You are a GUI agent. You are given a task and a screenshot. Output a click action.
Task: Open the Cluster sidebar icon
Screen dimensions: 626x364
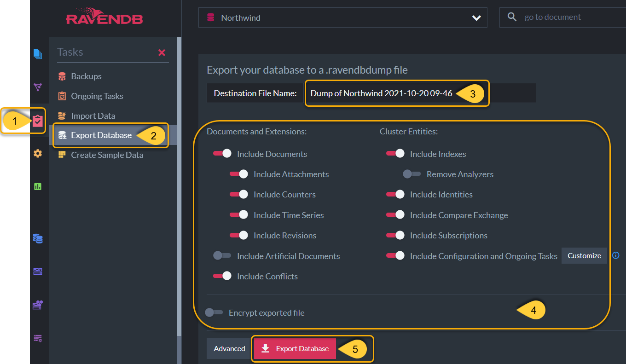point(38,305)
